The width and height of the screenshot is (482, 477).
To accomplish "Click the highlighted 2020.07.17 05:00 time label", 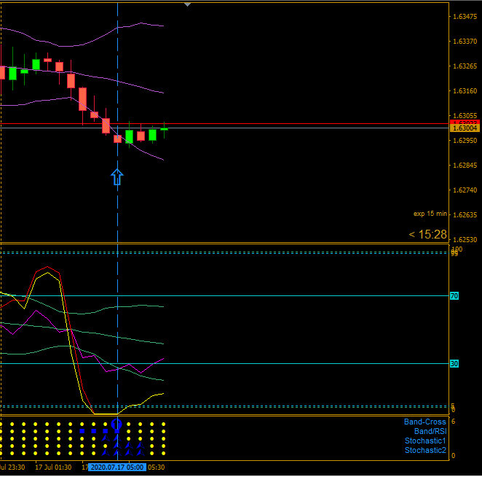I will coord(117,468).
